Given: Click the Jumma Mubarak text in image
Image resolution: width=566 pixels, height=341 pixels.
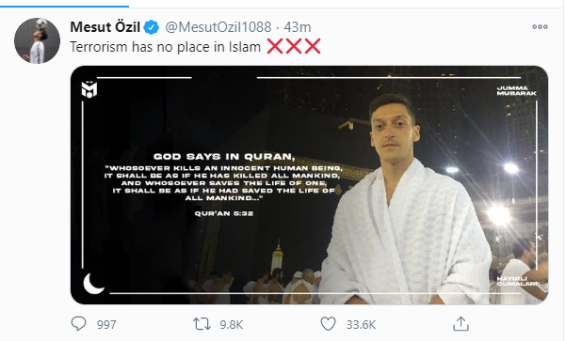Looking at the screenshot, I should [x=516, y=91].
